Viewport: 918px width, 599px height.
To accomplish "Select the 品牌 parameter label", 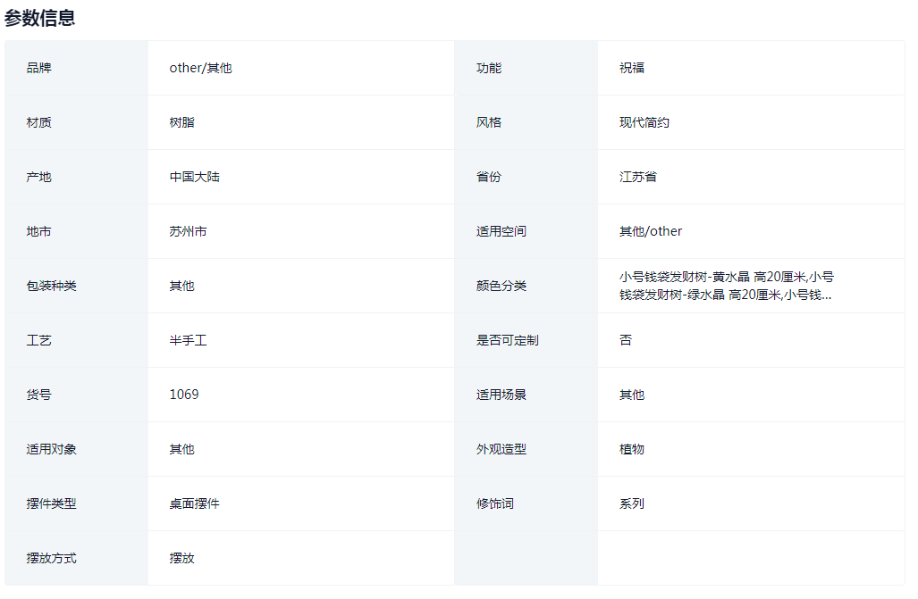I will pos(37,67).
